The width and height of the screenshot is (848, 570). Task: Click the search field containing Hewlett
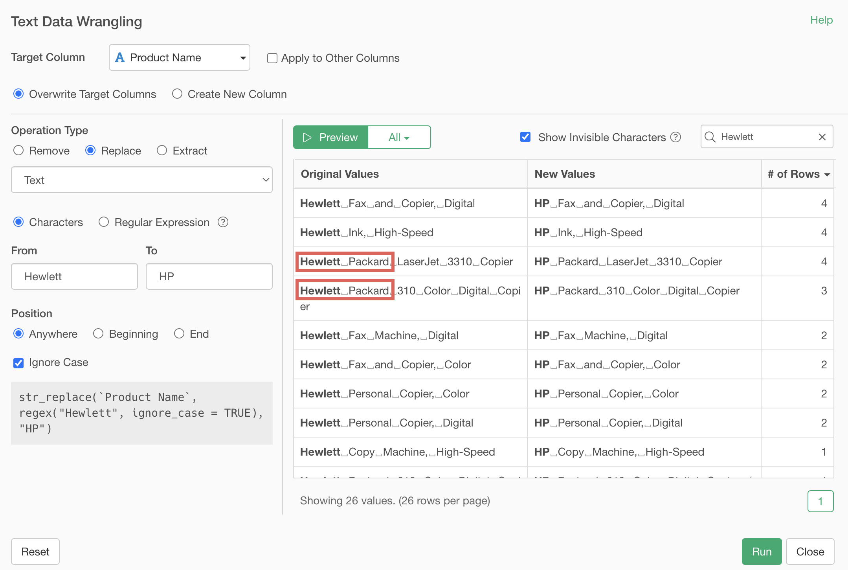(766, 137)
